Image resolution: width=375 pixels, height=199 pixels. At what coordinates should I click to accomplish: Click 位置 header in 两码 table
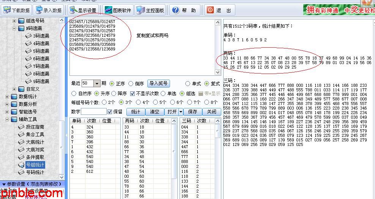(x=160, y=121)
